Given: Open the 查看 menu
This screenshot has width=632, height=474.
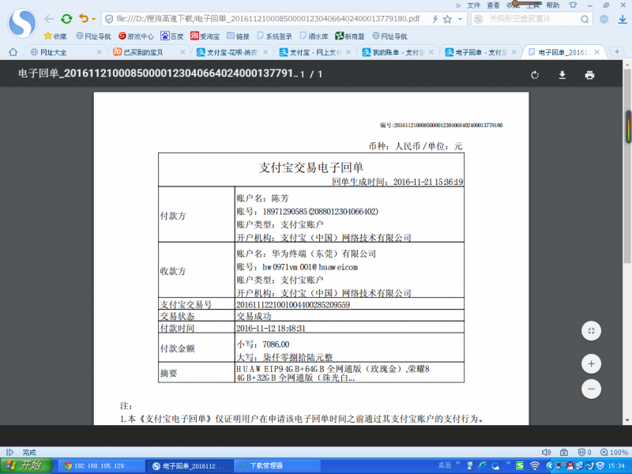Looking at the screenshot, I should point(493,6).
